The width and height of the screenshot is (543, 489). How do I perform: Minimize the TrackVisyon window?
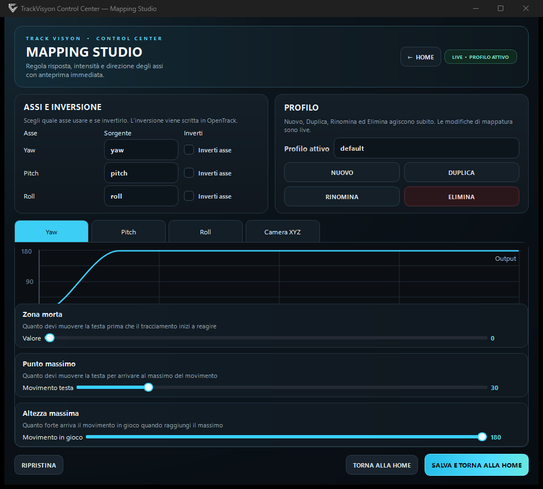click(x=476, y=8)
